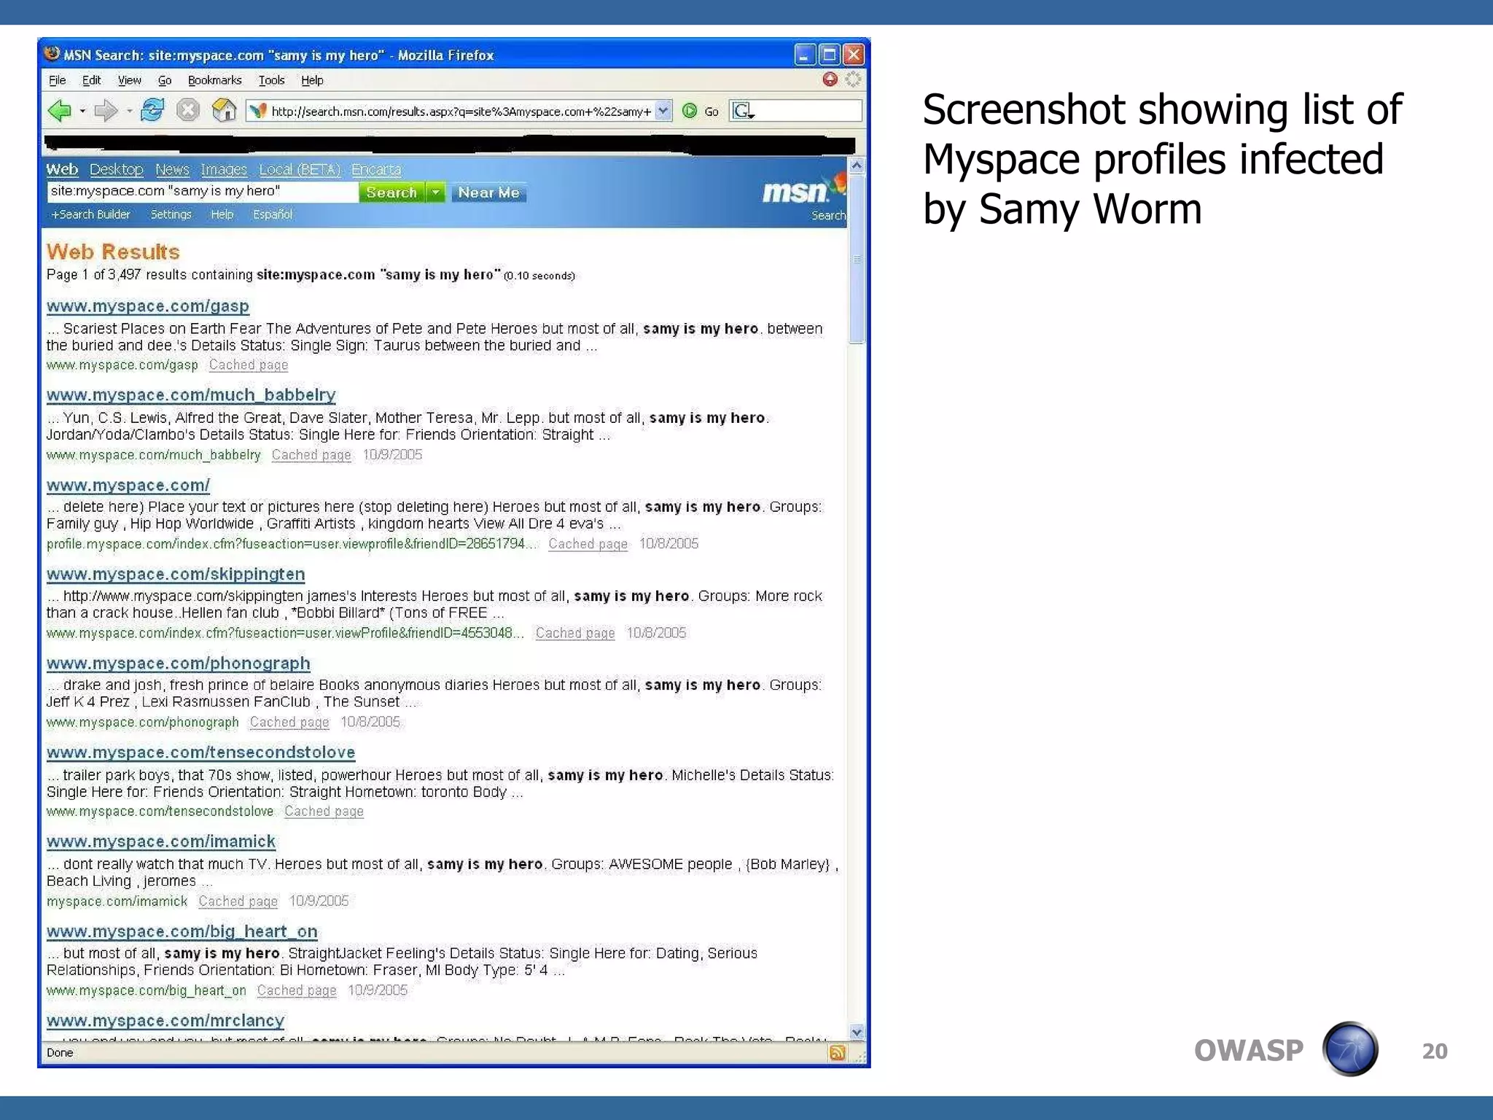The width and height of the screenshot is (1493, 1120).
Task: Click the Near Me button
Action: [x=488, y=192]
